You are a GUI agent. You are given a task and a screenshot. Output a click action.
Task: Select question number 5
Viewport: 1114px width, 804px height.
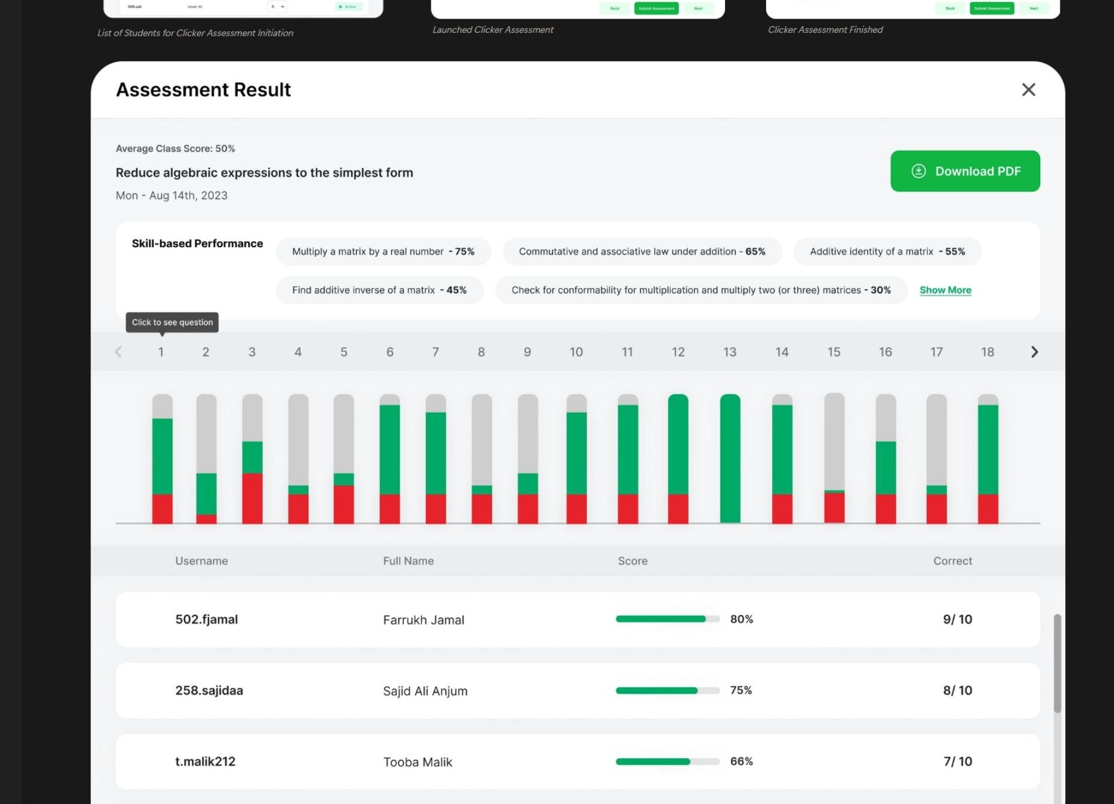click(344, 352)
